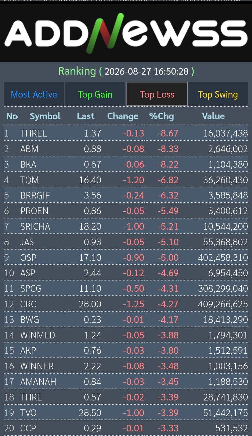The height and width of the screenshot is (436, 252).
Task: Open the Top Gain tab
Action: (x=95, y=94)
